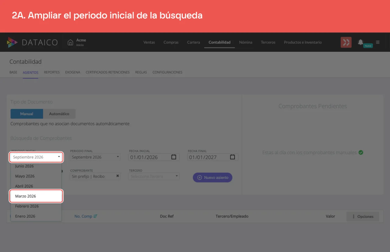
Task: Open Productos e Inventario menu
Action: [303, 42]
